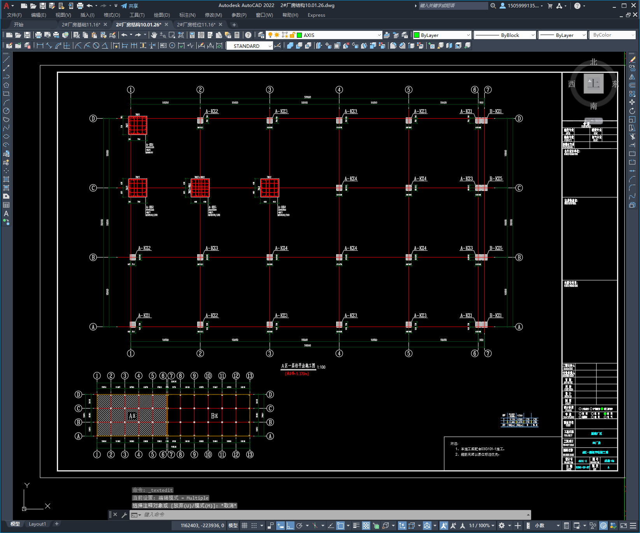Screen dimensions: 640x533
Task: Open the 标注(N) menu
Action: point(187,15)
